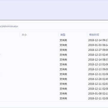108x108 pixels.
Task: Click 文件夹 type in the 2018-12-13 09:00 row
Action: 63,69
